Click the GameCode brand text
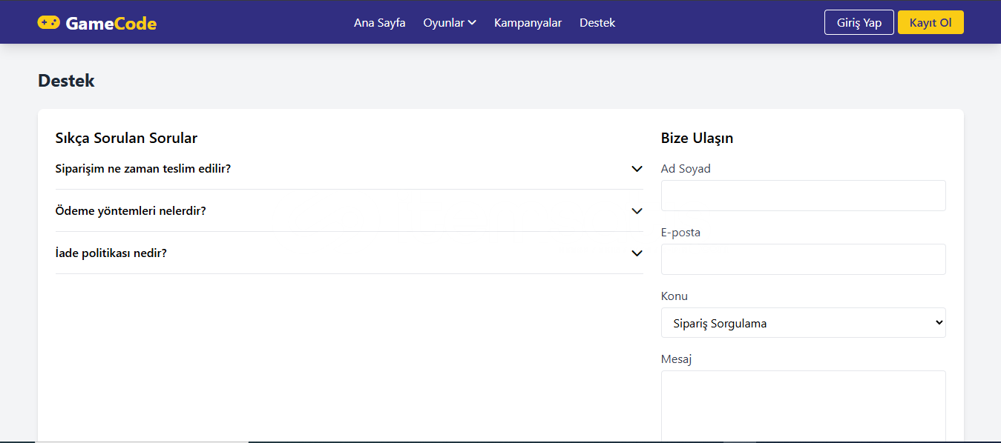The image size is (1001, 443). click(x=111, y=24)
